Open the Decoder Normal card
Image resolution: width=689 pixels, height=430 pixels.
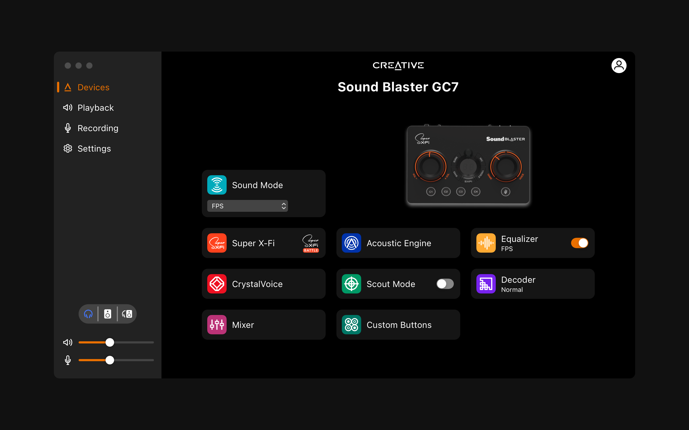(x=533, y=284)
